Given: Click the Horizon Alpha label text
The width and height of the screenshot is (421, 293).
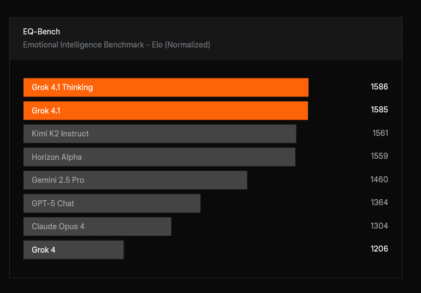Looking at the screenshot, I should click(x=57, y=157).
